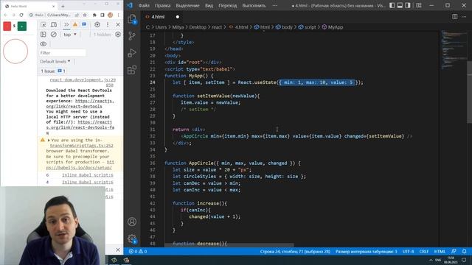
Task: Open console settings gear
Action: (x=118, y=35)
